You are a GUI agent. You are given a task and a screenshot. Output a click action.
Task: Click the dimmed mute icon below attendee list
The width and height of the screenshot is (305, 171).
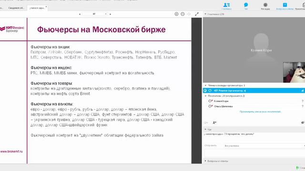click(206, 123)
